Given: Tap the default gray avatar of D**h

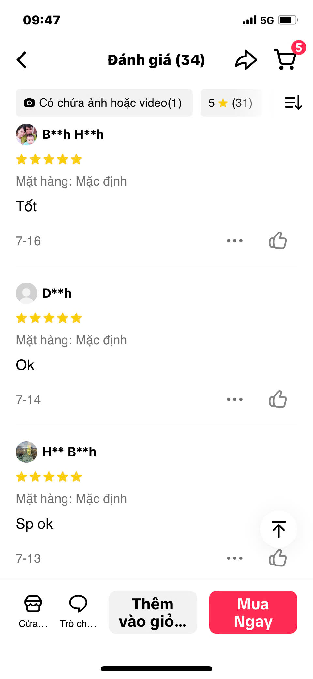Looking at the screenshot, I should point(26,293).
